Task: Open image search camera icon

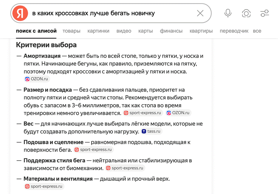Action: (246, 13)
